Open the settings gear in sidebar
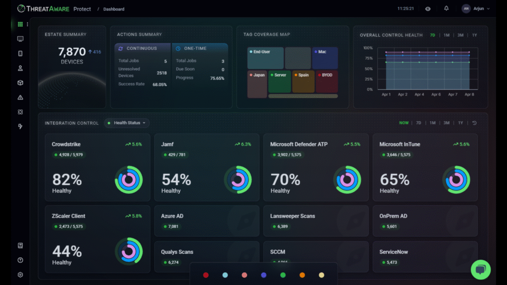 click(20, 275)
